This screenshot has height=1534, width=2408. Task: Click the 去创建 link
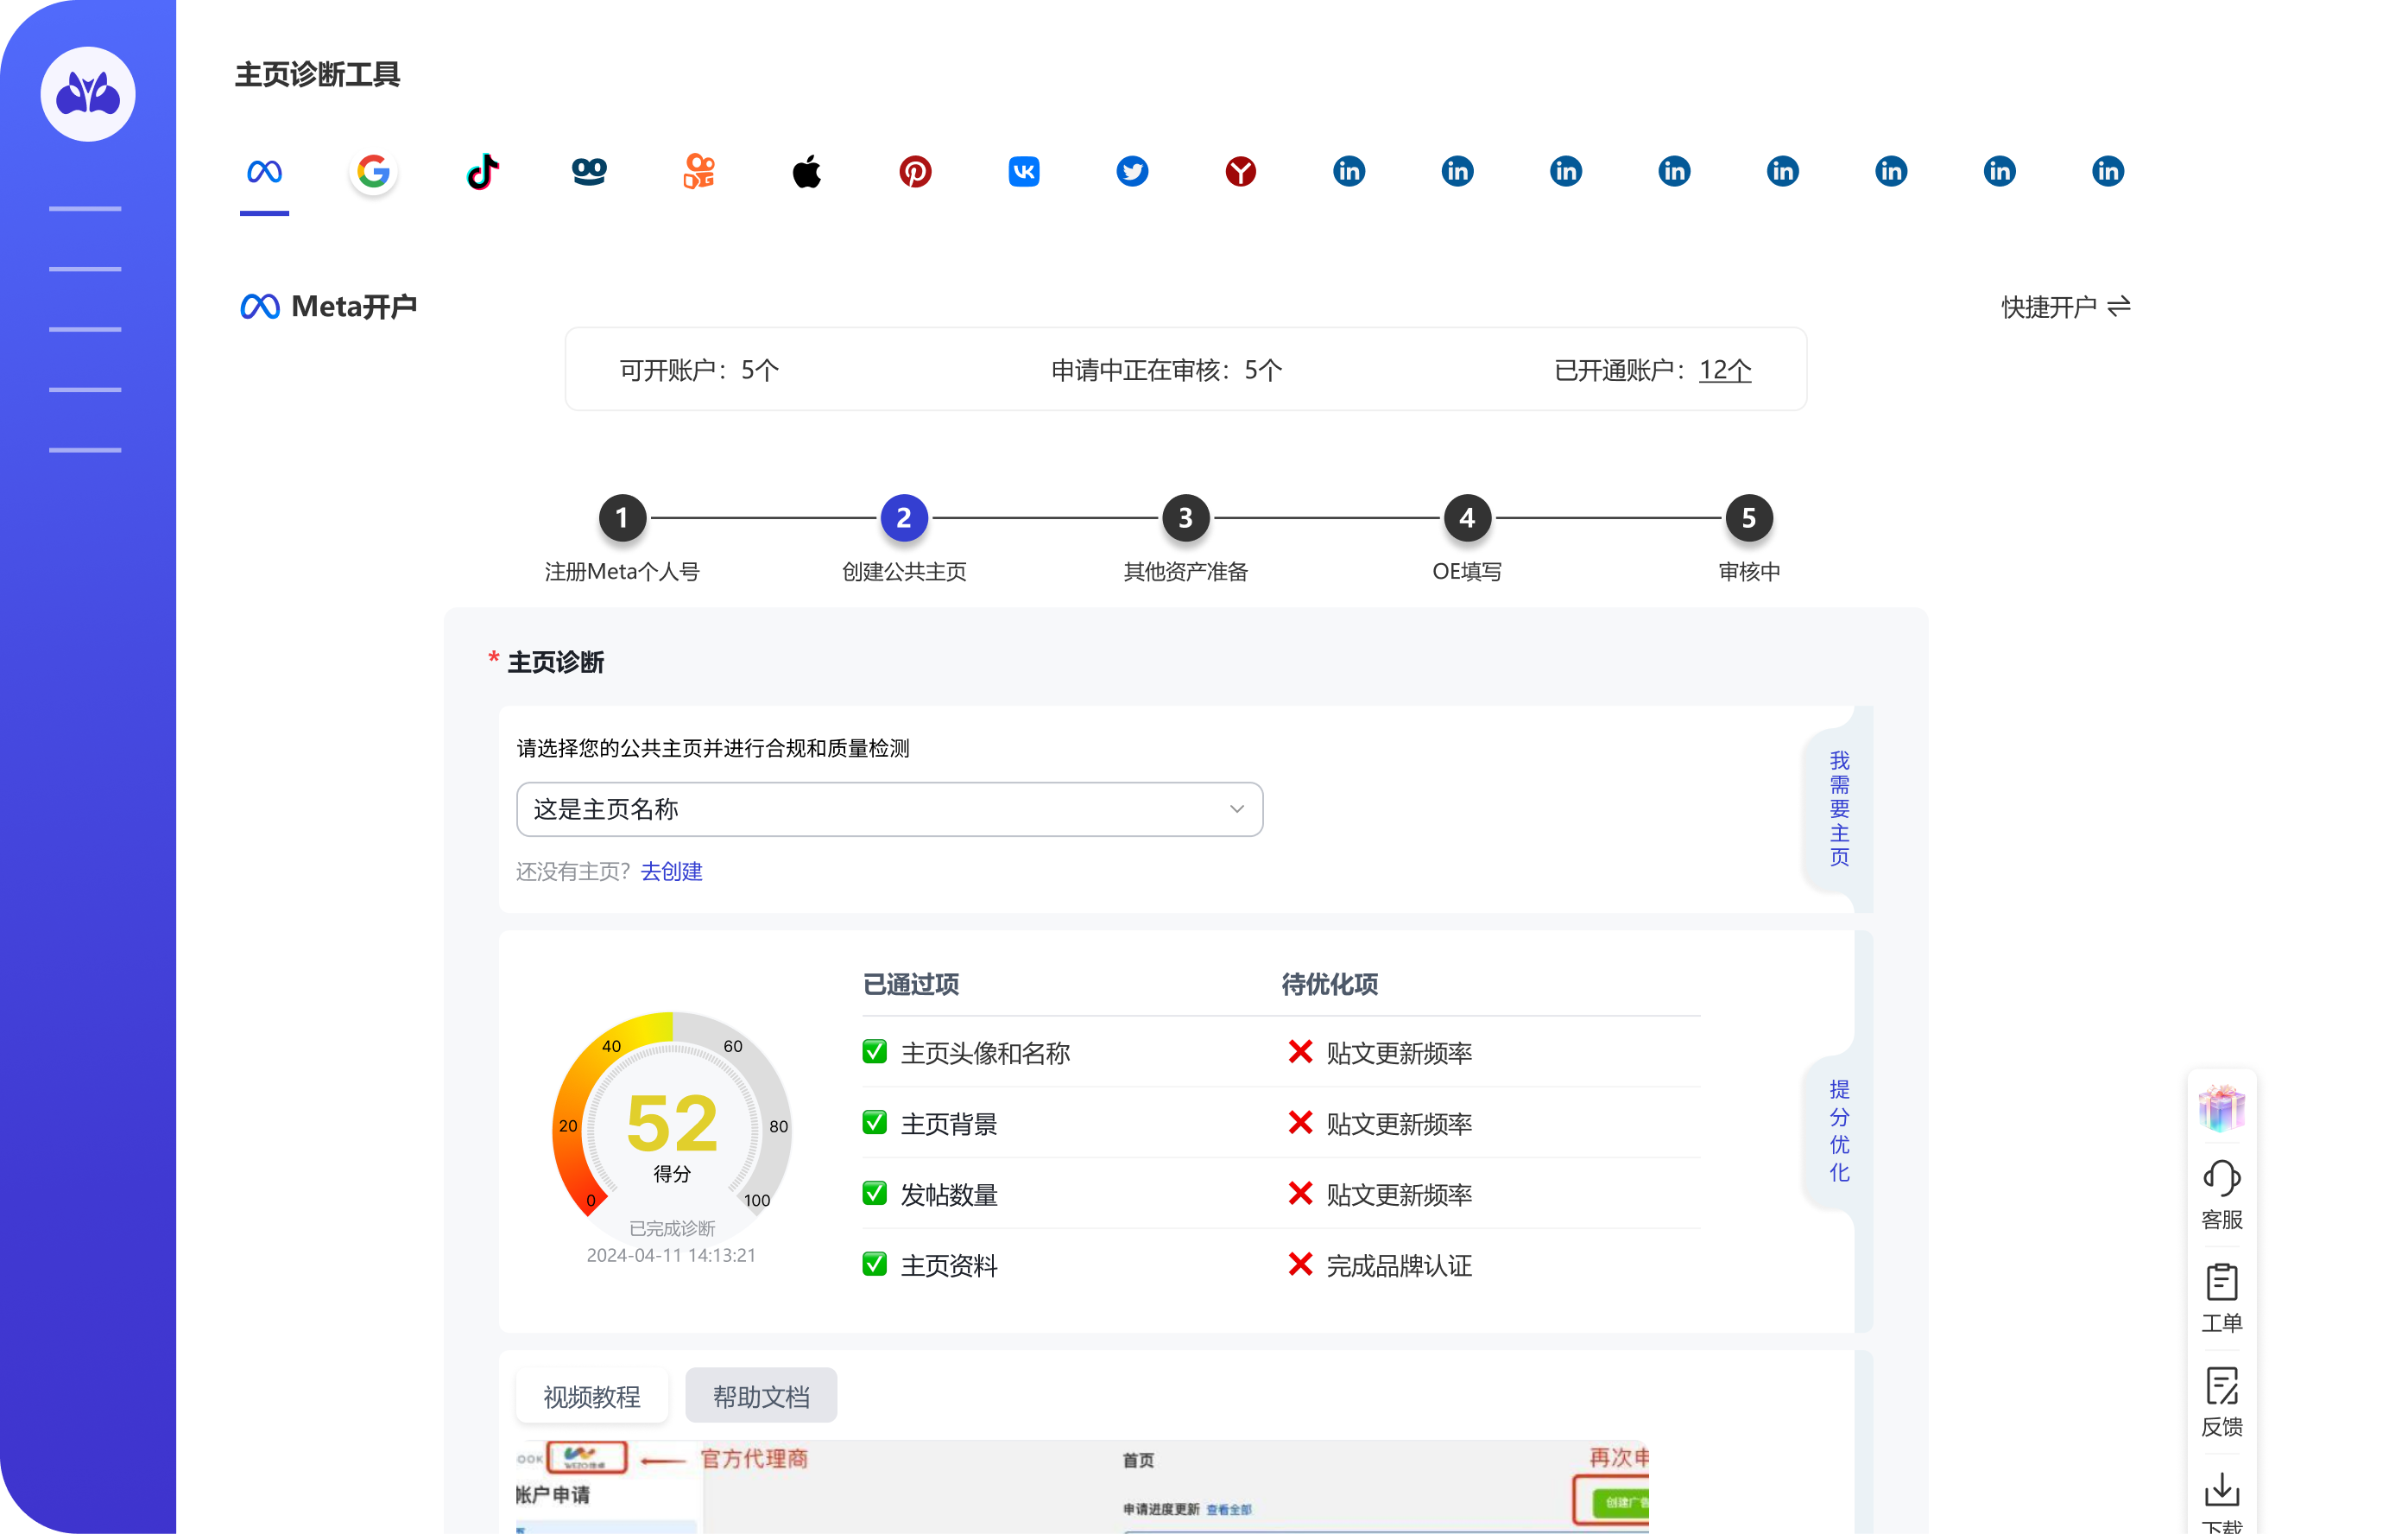pyautogui.click(x=671, y=872)
